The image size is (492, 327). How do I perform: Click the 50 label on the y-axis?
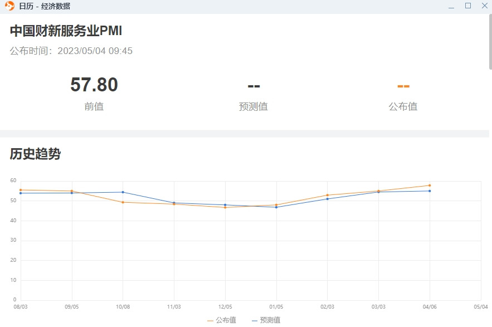tap(13, 201)
